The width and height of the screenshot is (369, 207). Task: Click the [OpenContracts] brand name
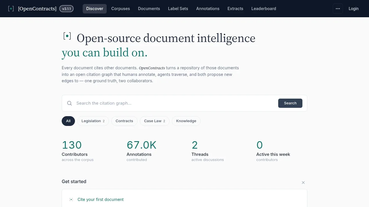37,9
